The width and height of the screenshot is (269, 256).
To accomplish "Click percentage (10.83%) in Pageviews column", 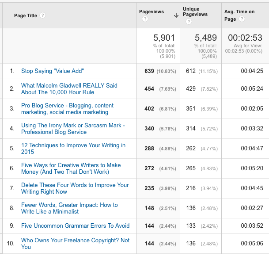I will 166,72.
